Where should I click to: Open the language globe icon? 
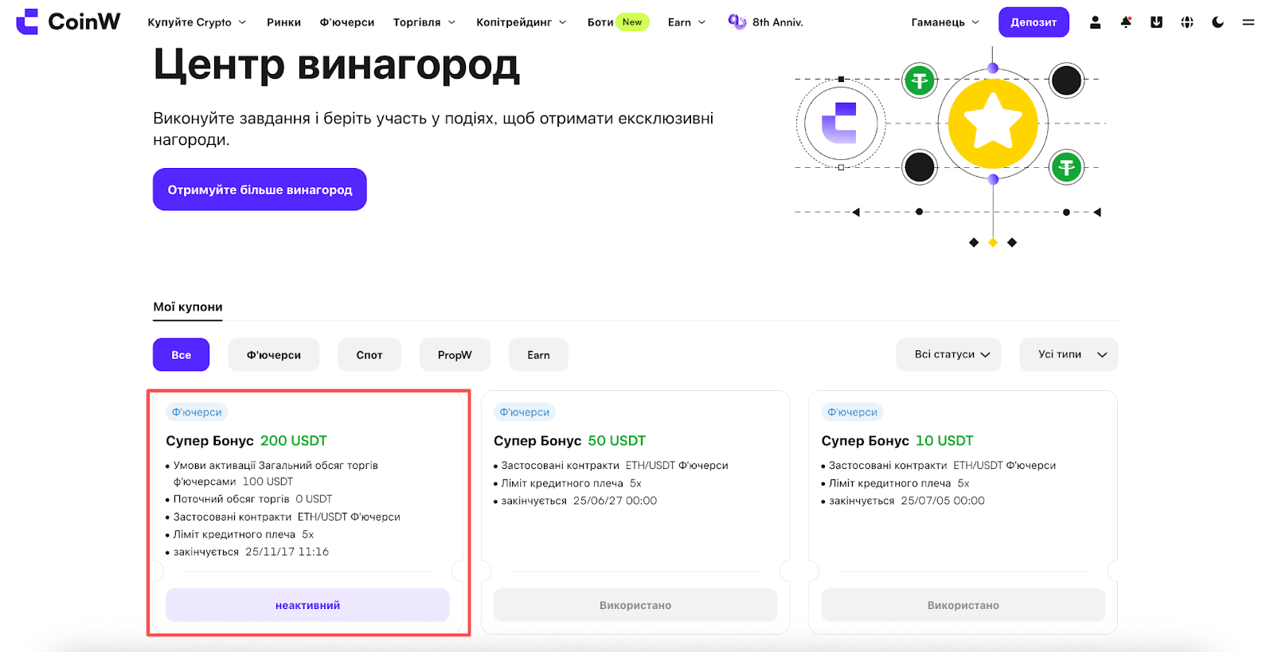(1187, 22)
